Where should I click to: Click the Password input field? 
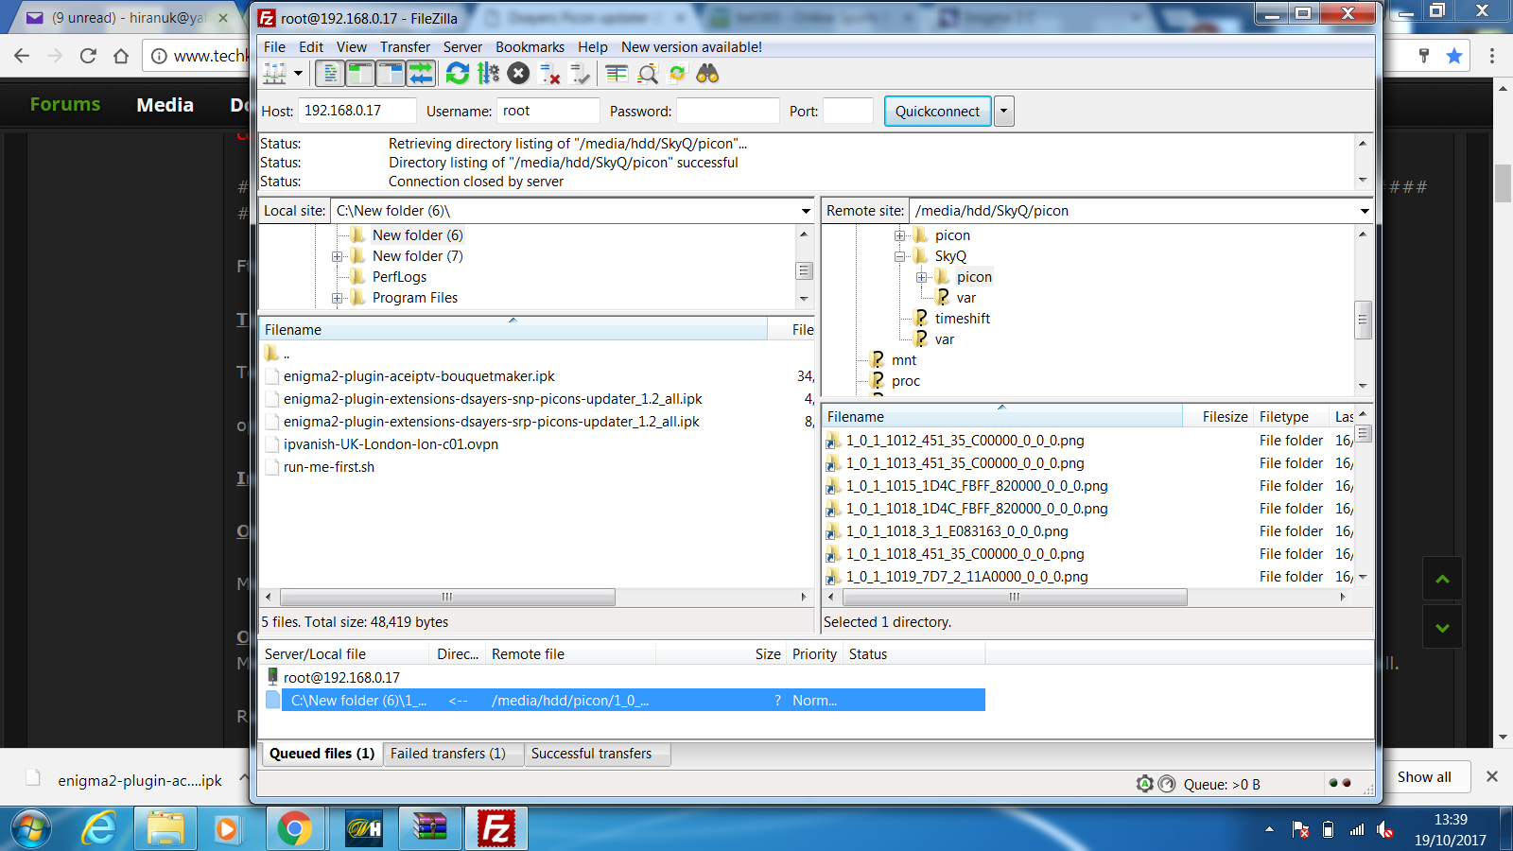728,111
